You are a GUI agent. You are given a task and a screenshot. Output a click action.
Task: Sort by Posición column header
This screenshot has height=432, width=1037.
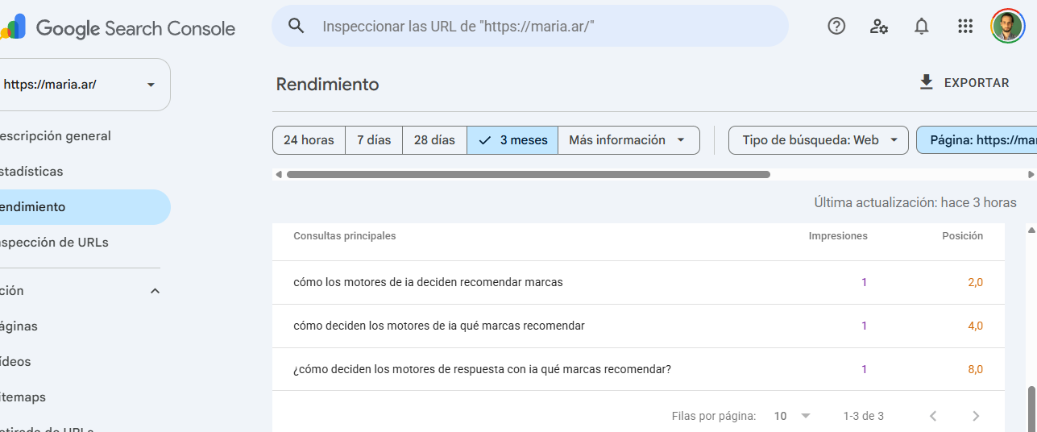coord(963,236)
